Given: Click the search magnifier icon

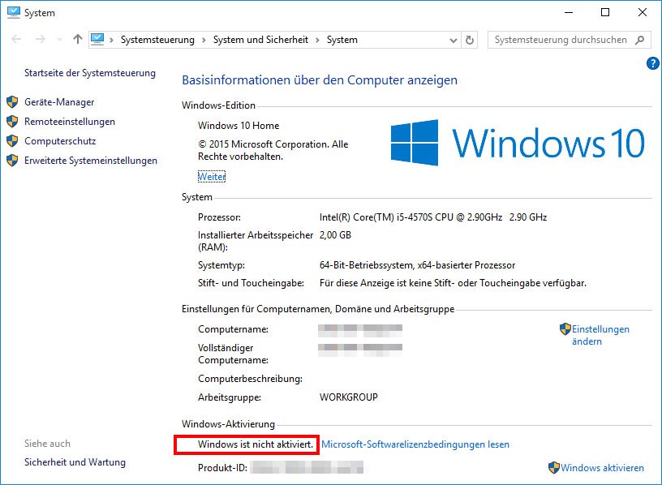Looking at the screenshot, I should [x=640, y=40].
